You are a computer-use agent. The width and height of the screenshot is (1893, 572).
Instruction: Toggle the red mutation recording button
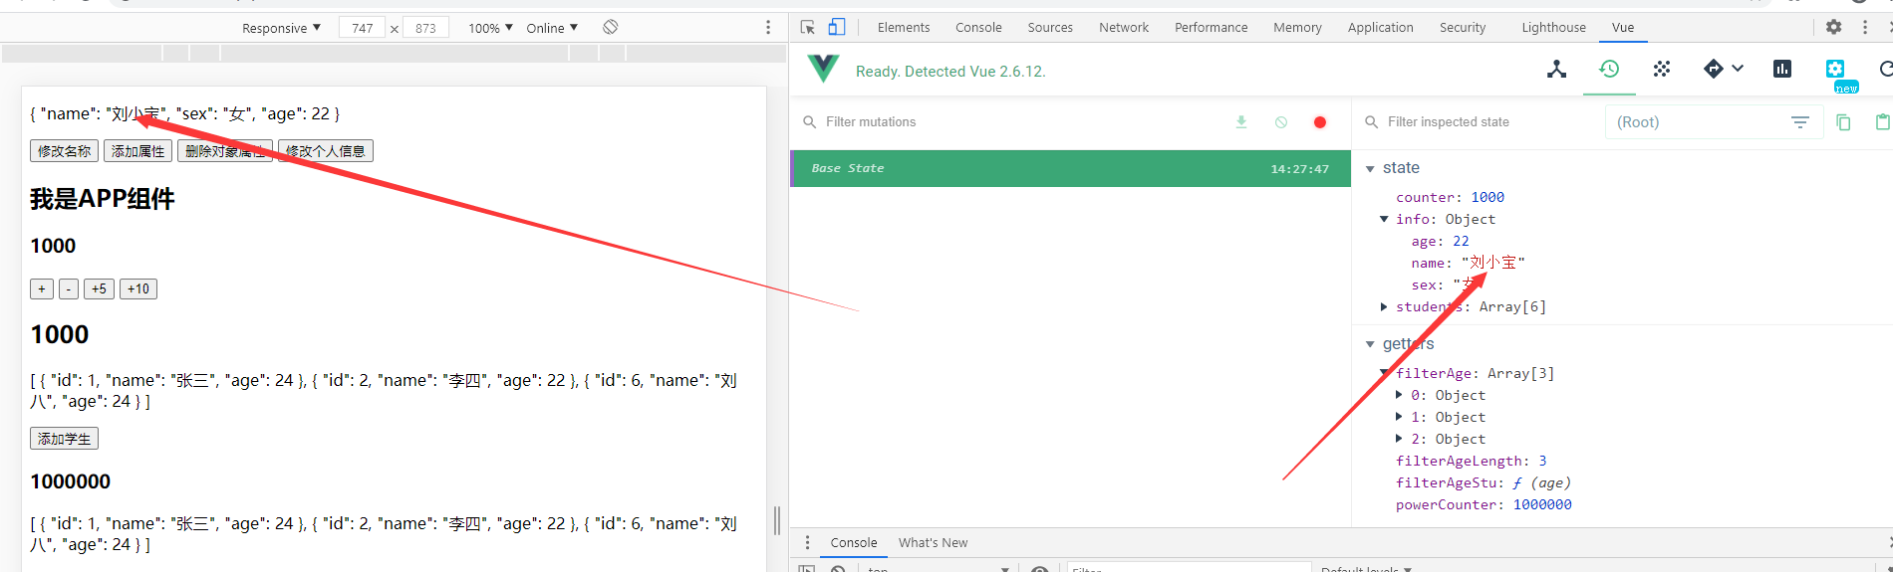click(x=1320, y=122)
